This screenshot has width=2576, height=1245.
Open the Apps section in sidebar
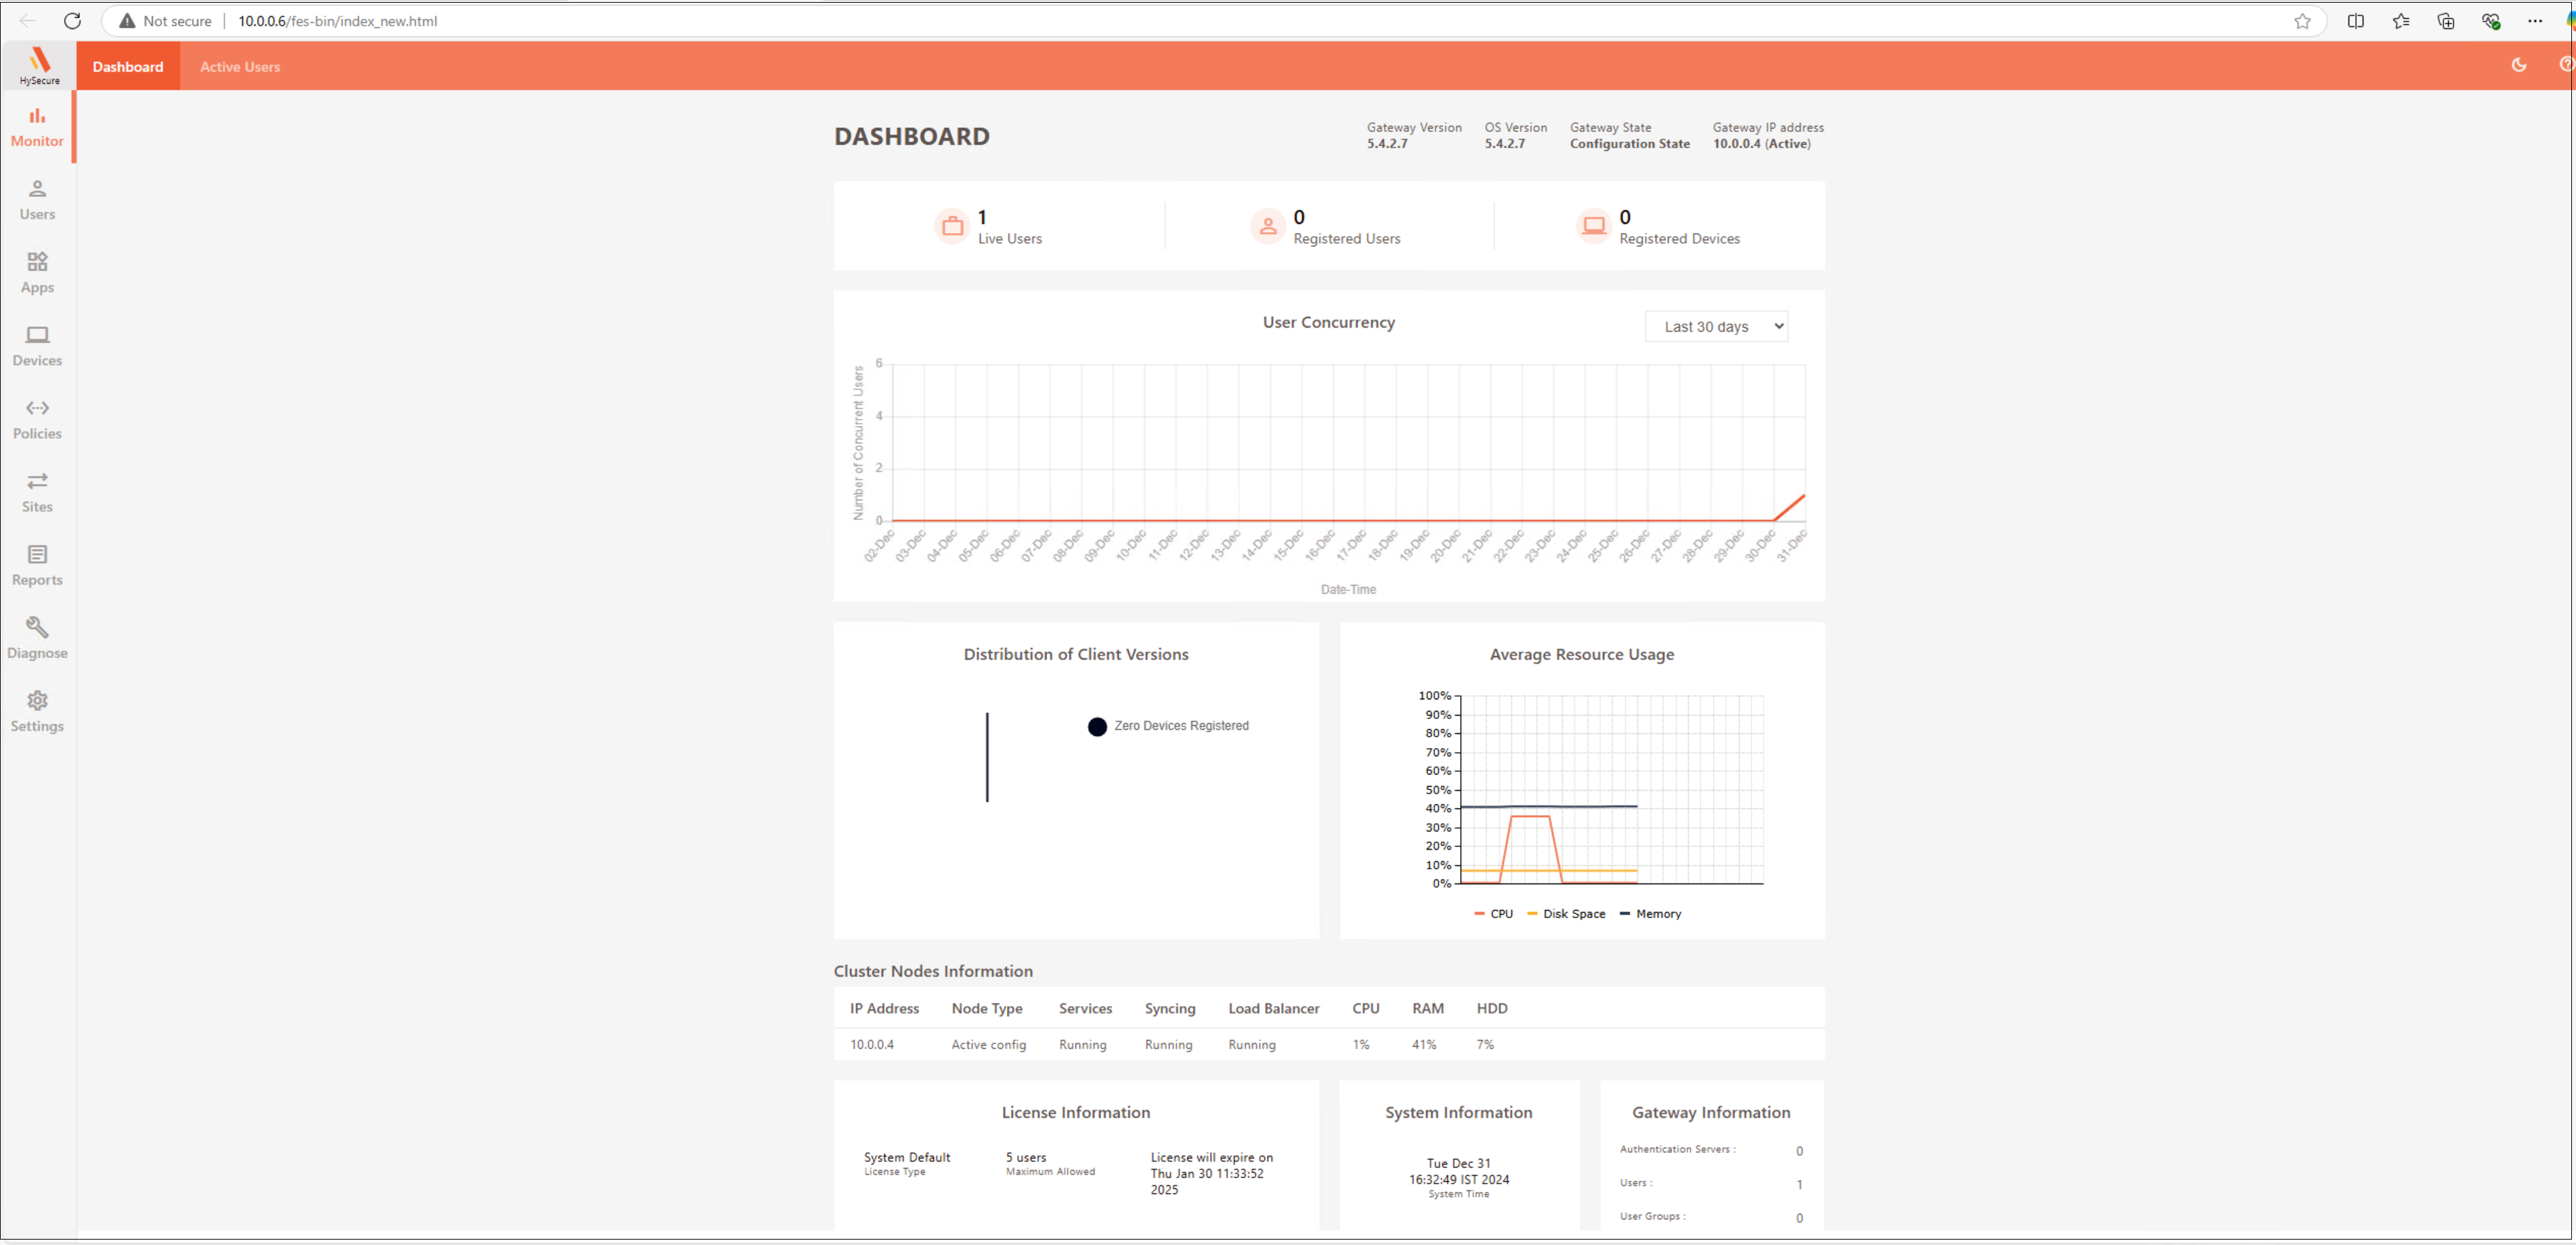click(37, 273)
